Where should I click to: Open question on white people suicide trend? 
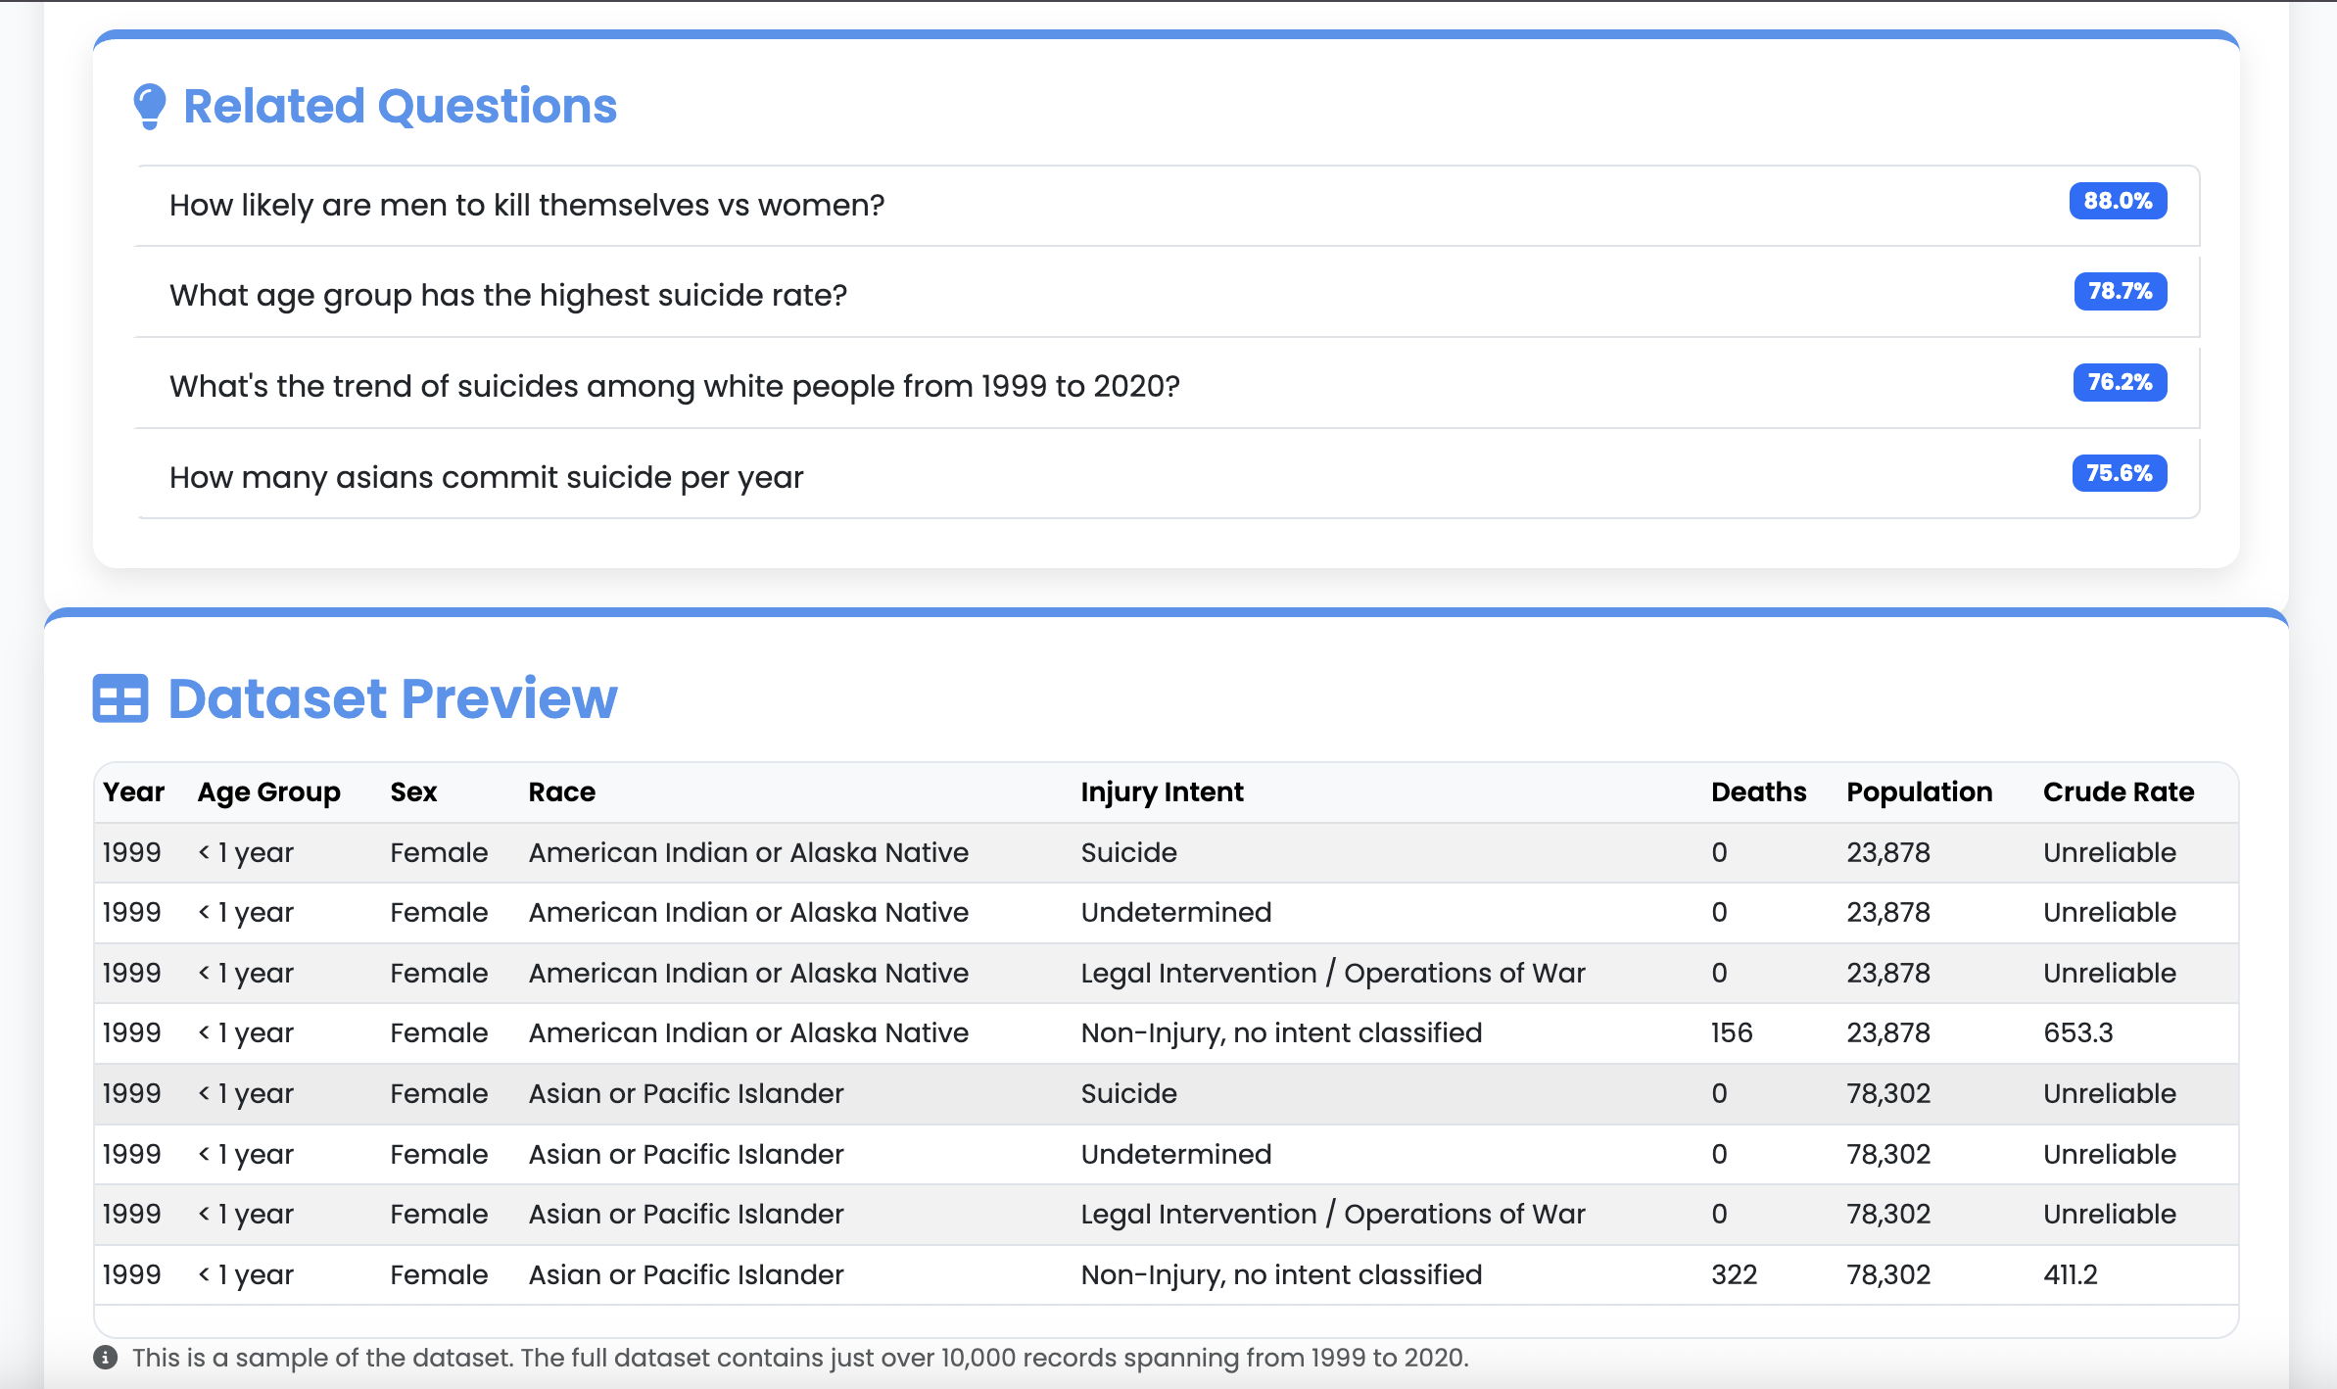tap(675, 387)
